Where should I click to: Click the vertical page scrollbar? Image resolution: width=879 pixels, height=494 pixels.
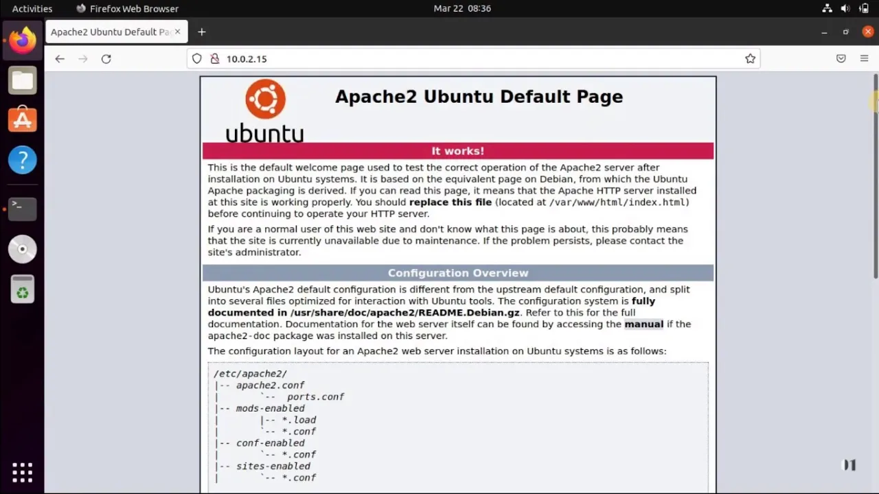[x=876, y=176]
